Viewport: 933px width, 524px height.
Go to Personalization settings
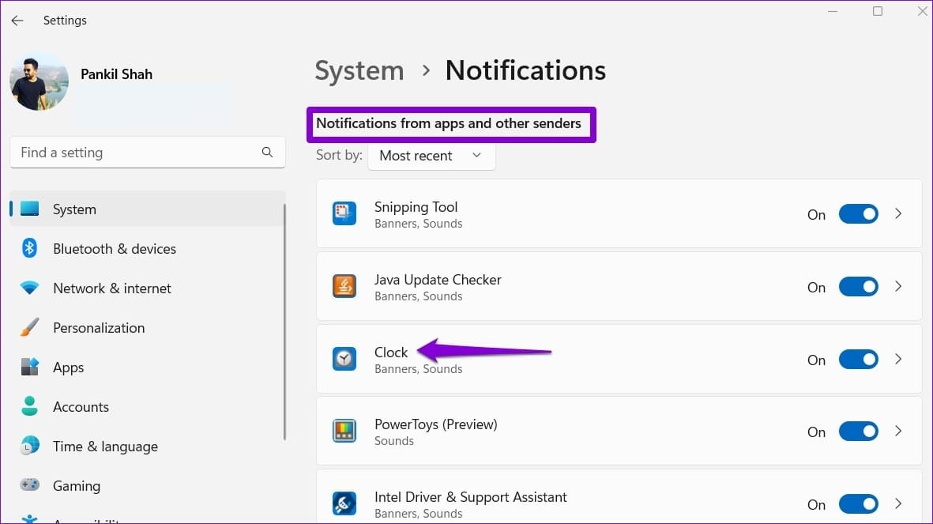pyautogui.click(x=99, y=328)
